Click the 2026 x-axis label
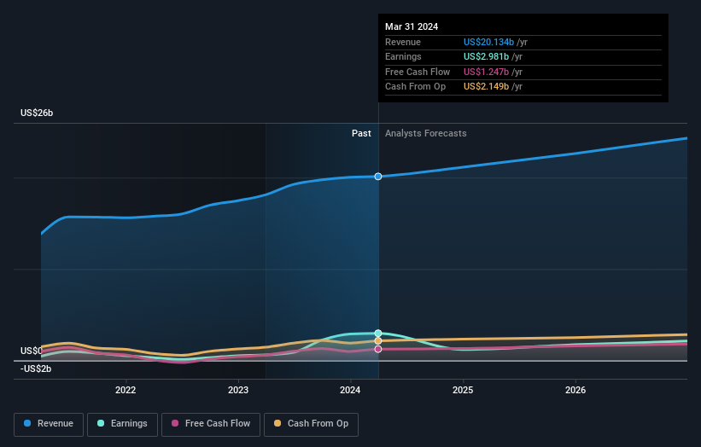Viewport: 701px width, 447px height. pyautogui.click(x=575, y=390)
